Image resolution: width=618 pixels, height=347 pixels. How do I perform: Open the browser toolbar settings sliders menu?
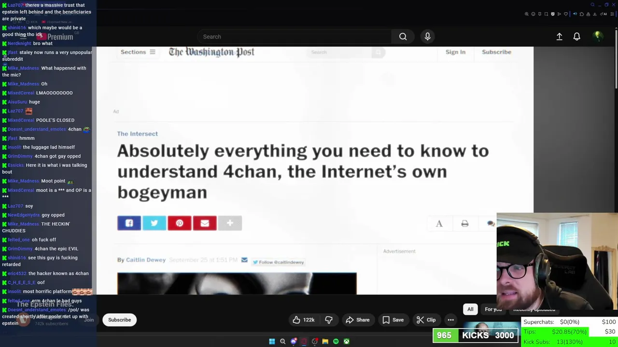tap(612, 14)
